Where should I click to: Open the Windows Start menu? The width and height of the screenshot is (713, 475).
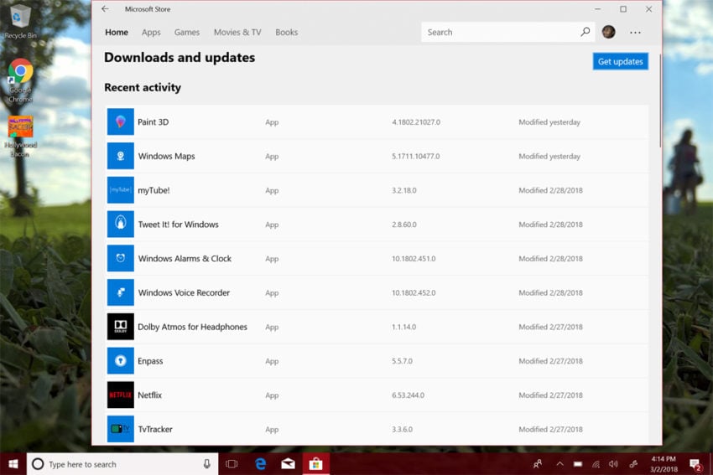13,463
